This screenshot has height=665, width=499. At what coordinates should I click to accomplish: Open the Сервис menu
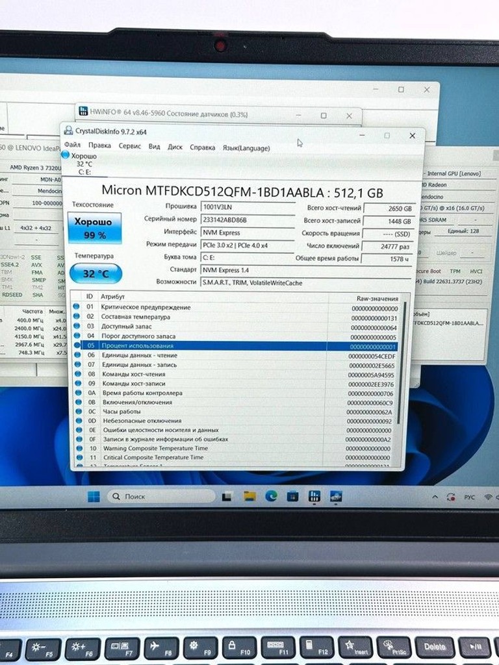[130, 145]
